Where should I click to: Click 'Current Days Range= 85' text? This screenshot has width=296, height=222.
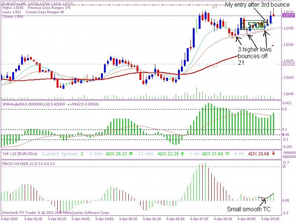45,12
